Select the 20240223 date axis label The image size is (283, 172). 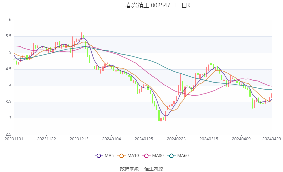click(176, 139)
